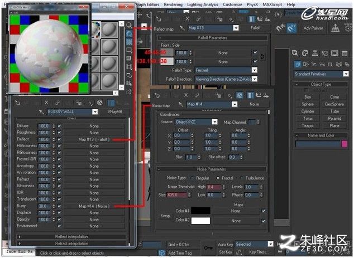
Task: Click the Swap button for noise colors
Action: pos(165,216)
